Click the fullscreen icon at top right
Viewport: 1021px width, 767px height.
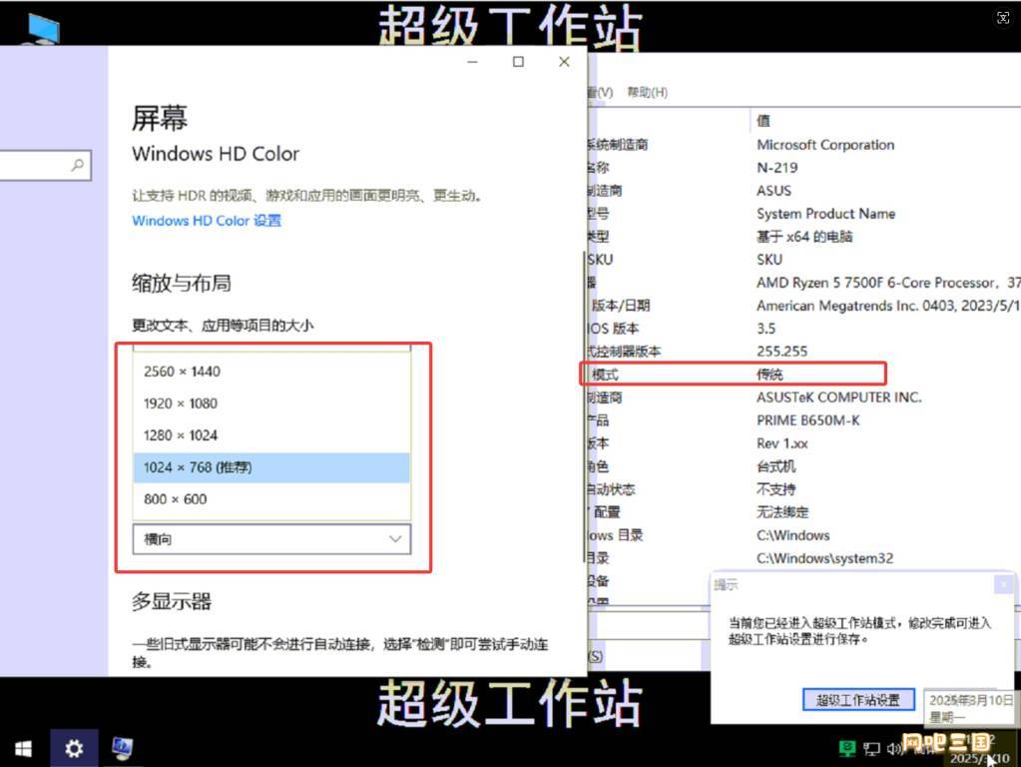pos(1003,18)
